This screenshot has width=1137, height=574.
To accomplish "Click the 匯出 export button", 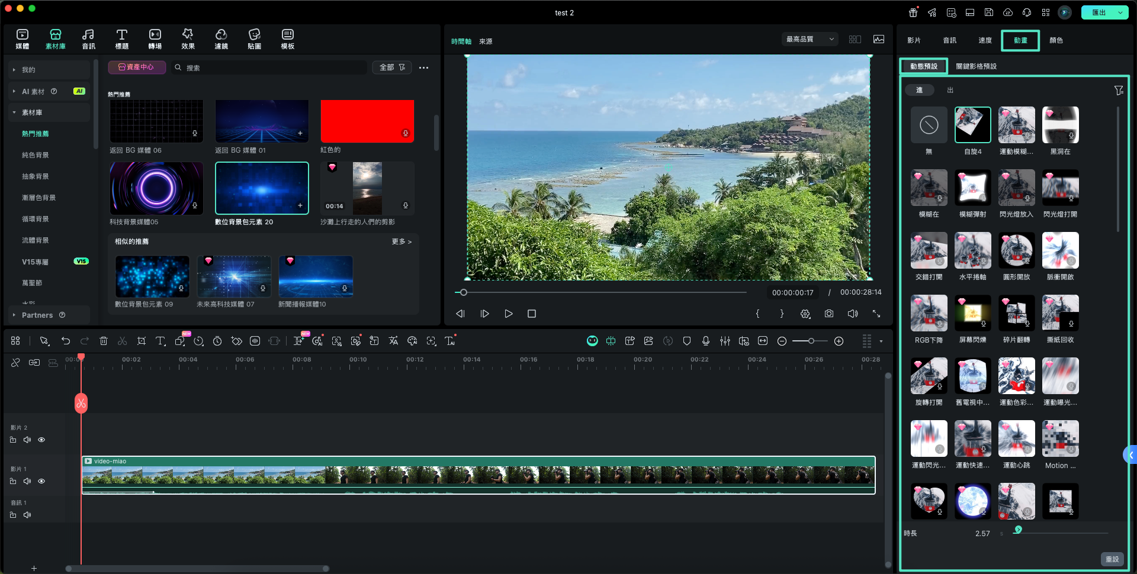I will pyautogui.click(x=1099, y=12).
